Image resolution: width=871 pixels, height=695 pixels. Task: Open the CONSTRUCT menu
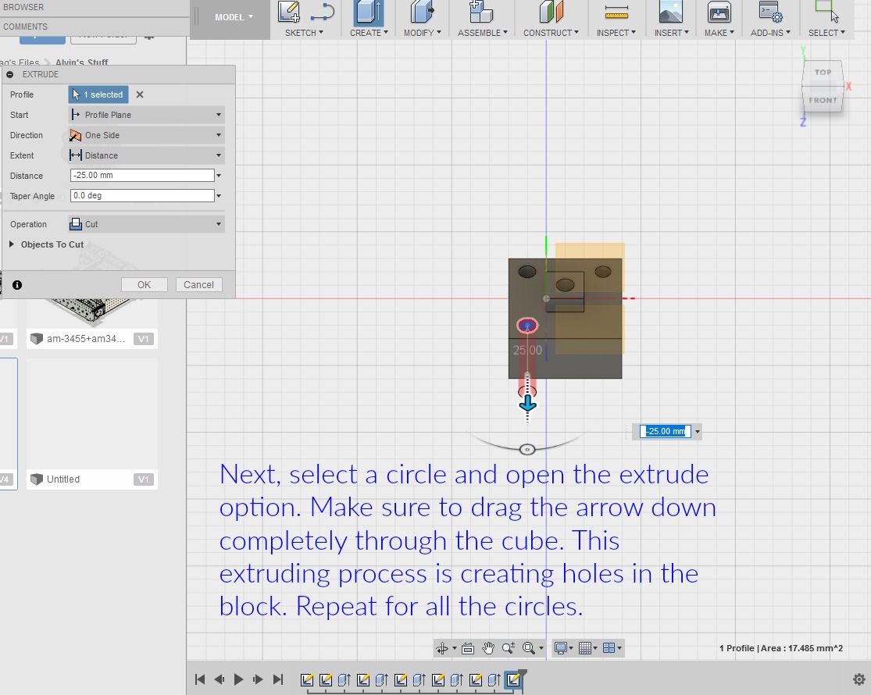tap(552, 33)
